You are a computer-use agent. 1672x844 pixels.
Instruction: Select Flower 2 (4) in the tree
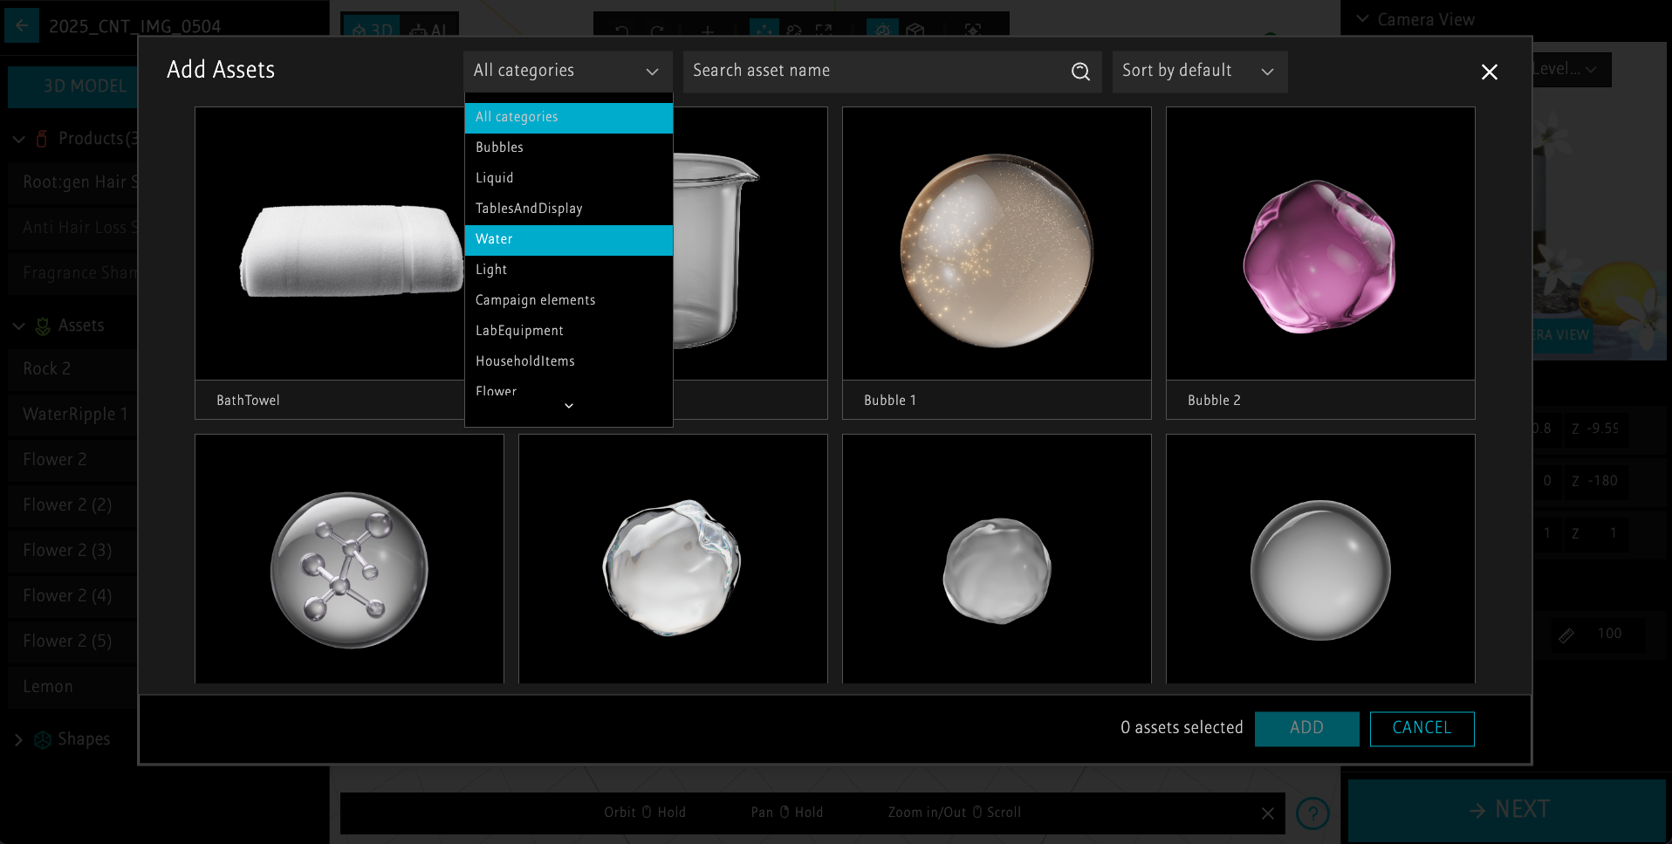[x=73, y=596]
